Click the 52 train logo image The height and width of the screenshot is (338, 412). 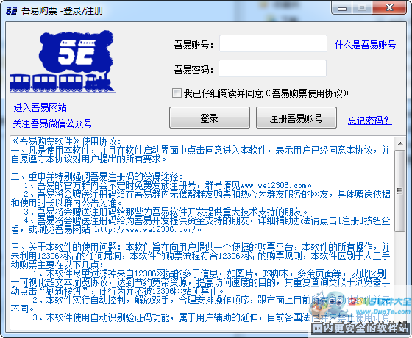pos(63,62)
